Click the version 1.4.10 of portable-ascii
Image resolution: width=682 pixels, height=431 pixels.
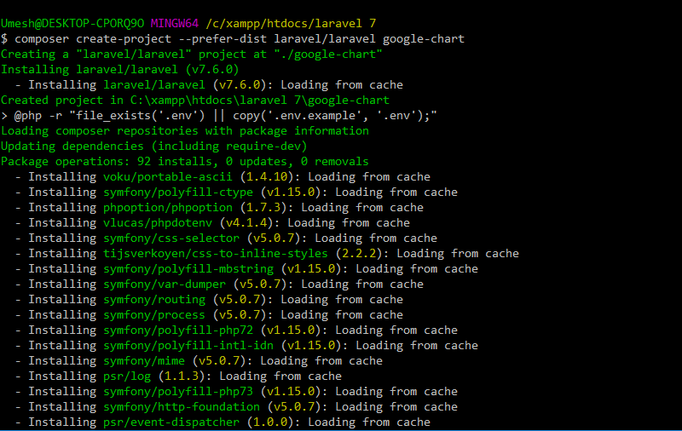click(x=267, y=177)
